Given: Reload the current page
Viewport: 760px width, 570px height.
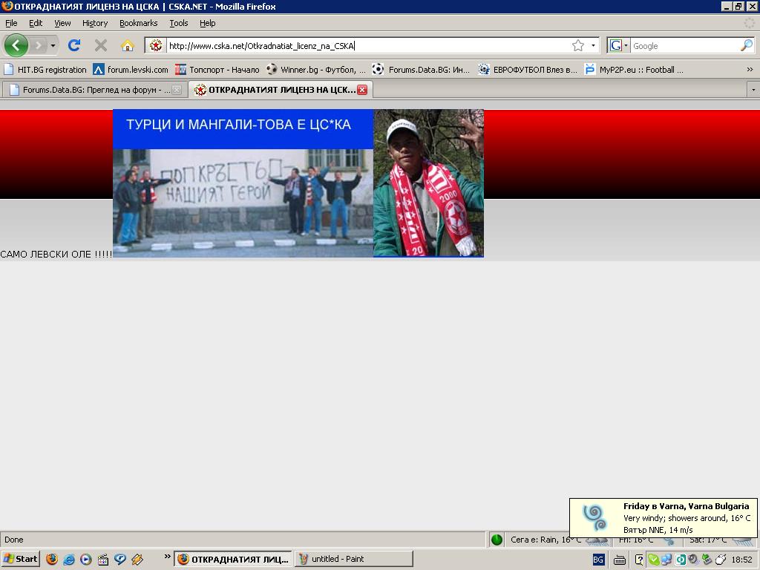Looking at the screenshot, I should point(74,45).
